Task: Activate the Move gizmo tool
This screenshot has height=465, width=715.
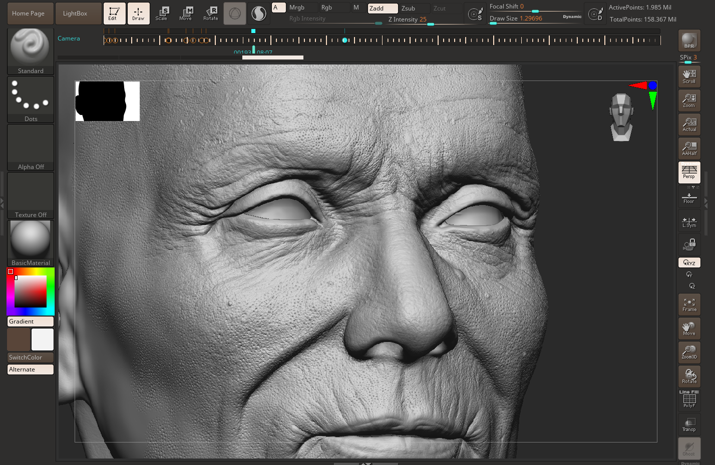Action: tap(185, 13)
